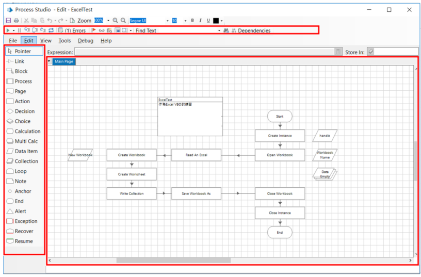Click the Paste clipboard icon
The height and width of the screenshot is (277, 421).
(42, 21)
